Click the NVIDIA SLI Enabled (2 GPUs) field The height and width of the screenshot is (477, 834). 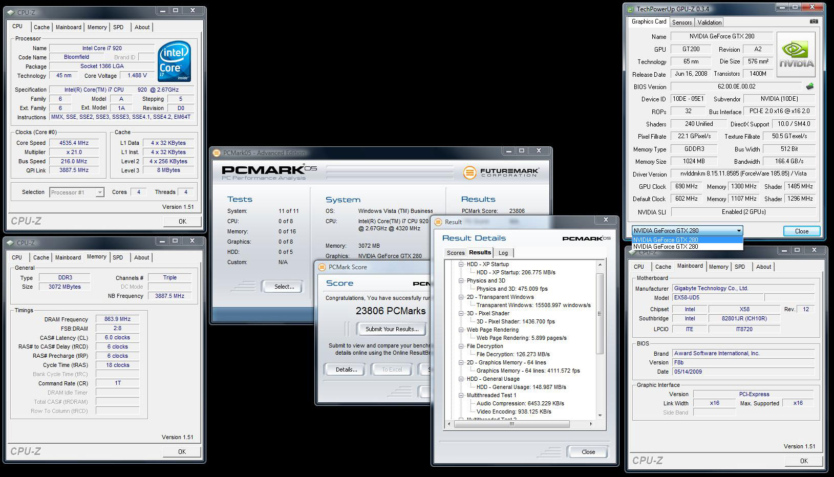(743, 212)
